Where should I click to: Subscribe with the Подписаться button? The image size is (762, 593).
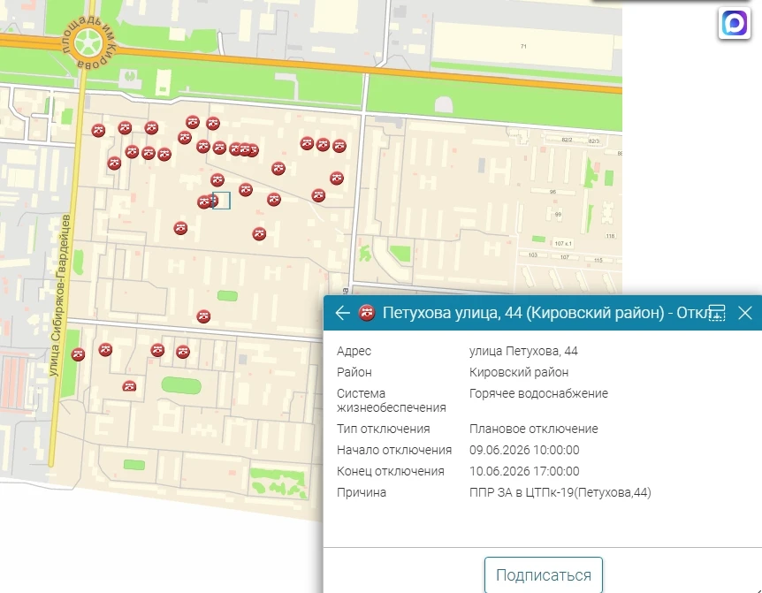pyautogui.click(x=544, y=574)
